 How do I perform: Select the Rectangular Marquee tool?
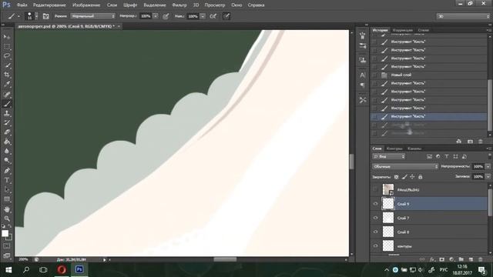(x=7, y=46)
